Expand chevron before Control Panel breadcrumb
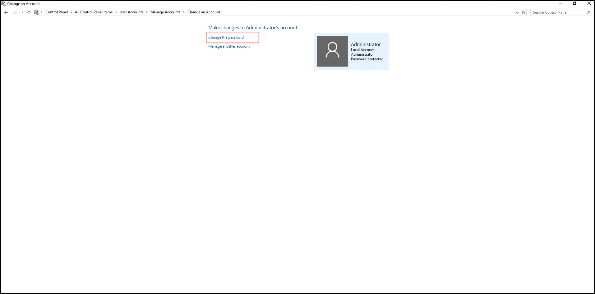 [x=42, y=12]
